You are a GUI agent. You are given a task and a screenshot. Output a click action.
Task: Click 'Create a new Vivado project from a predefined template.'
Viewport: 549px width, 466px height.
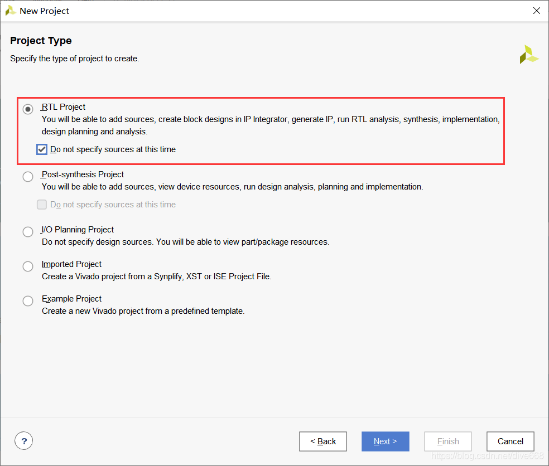[x=143, y=311]
